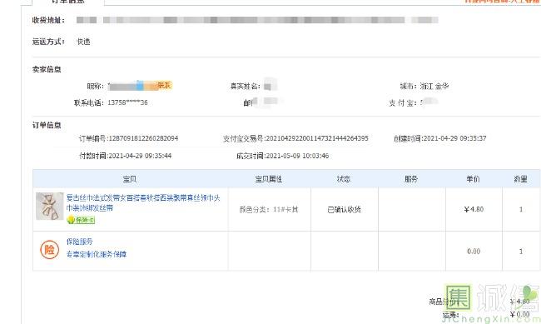Click the 状态 column header
This screenshot has height=324, width=541.
[344, 179]
